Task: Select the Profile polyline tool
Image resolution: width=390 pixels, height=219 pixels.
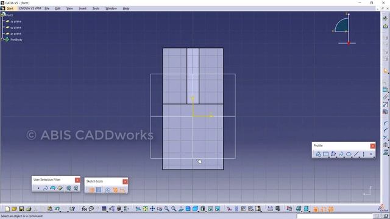Action: tap(318, 155)
